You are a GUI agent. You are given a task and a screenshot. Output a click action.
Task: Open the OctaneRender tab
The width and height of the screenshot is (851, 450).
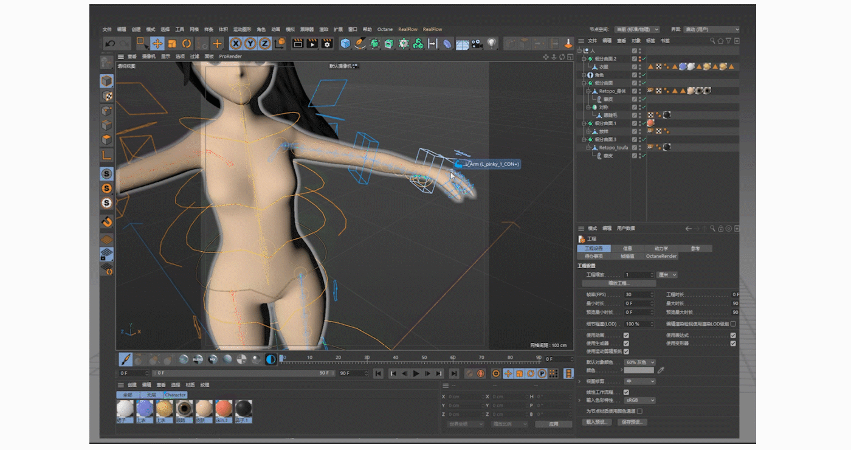point(661,256)
